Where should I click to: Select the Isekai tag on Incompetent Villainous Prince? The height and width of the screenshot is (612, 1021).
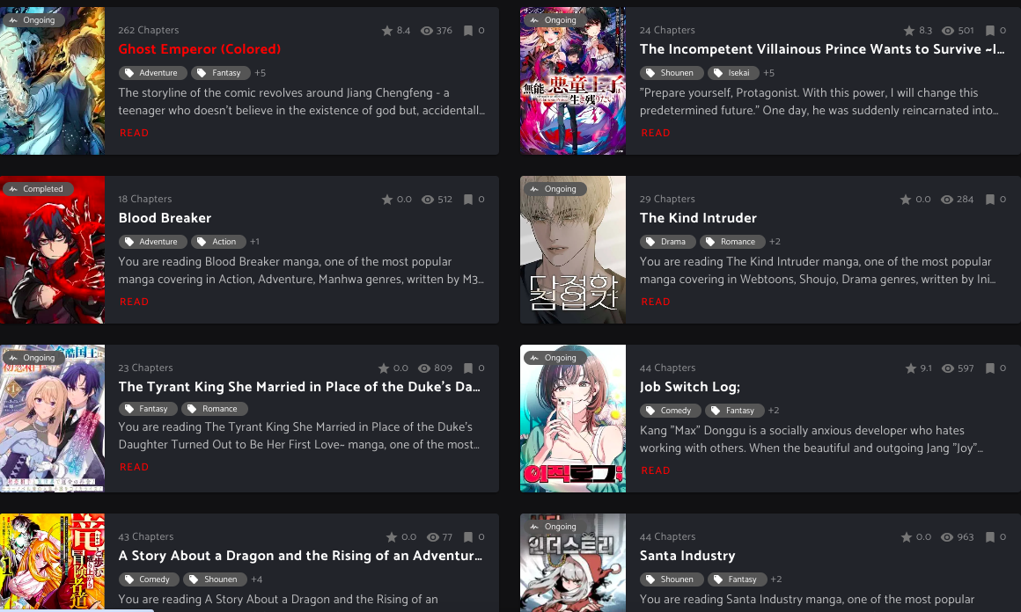coord(733,73)
